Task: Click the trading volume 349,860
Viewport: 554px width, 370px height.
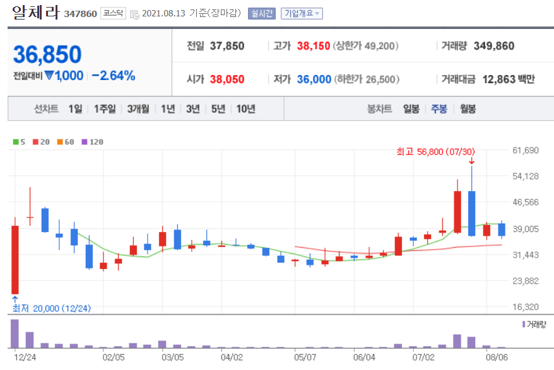Action: tap(494, 46)
